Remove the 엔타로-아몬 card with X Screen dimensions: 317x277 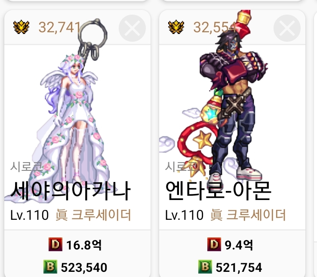(x=287, y=28)
